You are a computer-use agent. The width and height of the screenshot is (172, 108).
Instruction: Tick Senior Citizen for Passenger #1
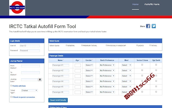[142, 65]
